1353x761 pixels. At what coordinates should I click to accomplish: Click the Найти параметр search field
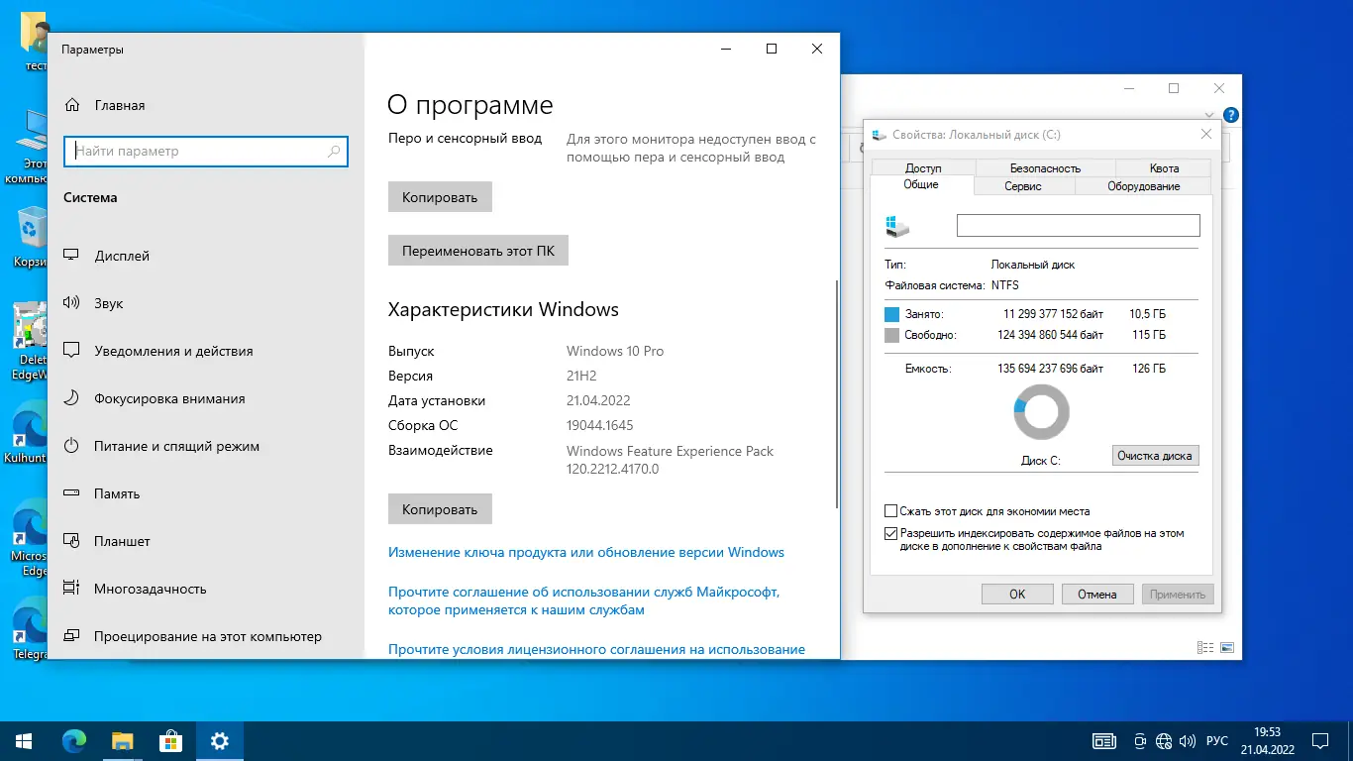click(206, 152)
